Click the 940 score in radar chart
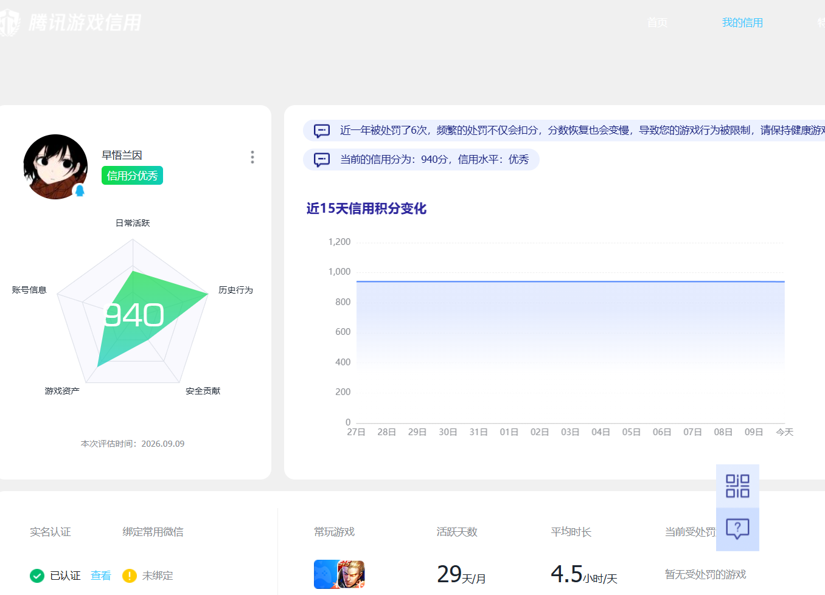Screen dimensions: 825x595 [x=134, y=315]
